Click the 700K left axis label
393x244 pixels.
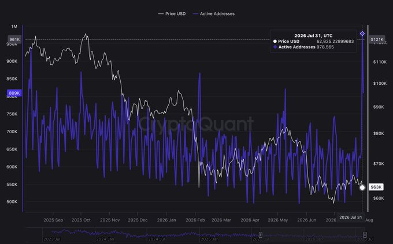12,132
